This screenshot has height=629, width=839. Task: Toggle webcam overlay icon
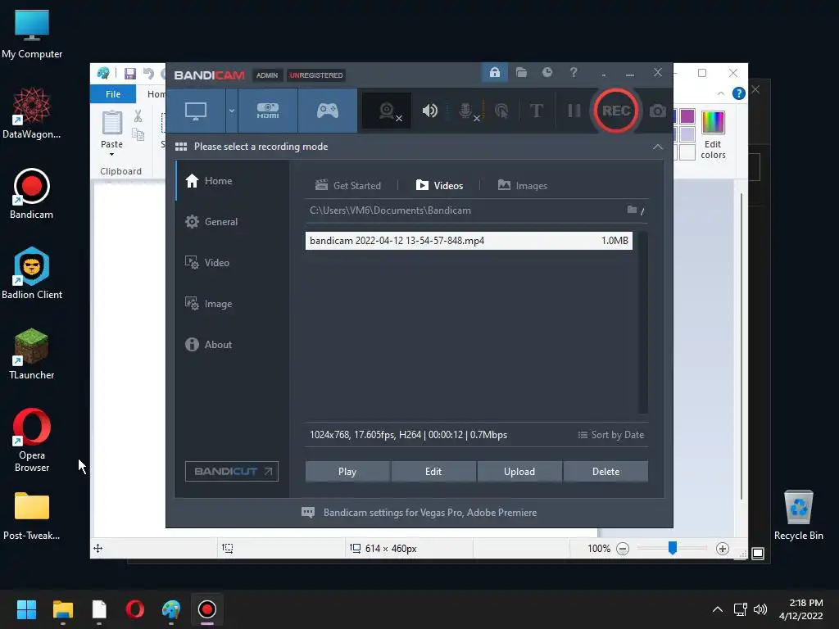click(388, 111)
